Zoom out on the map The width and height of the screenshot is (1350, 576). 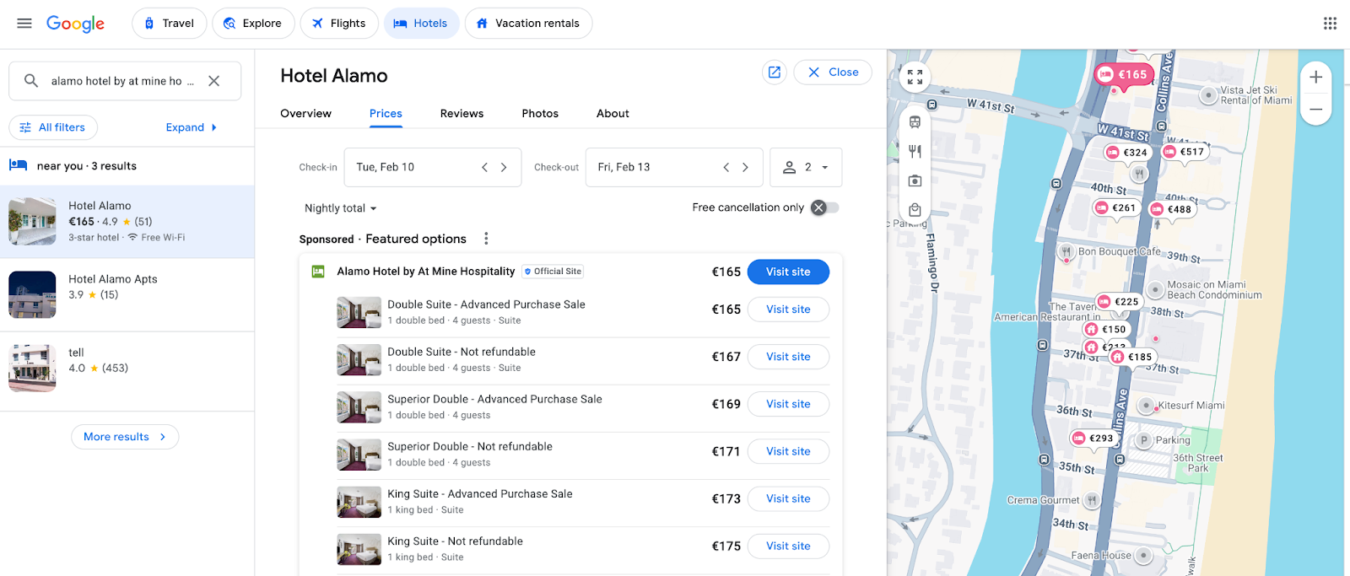click(x=1315, y=110)
